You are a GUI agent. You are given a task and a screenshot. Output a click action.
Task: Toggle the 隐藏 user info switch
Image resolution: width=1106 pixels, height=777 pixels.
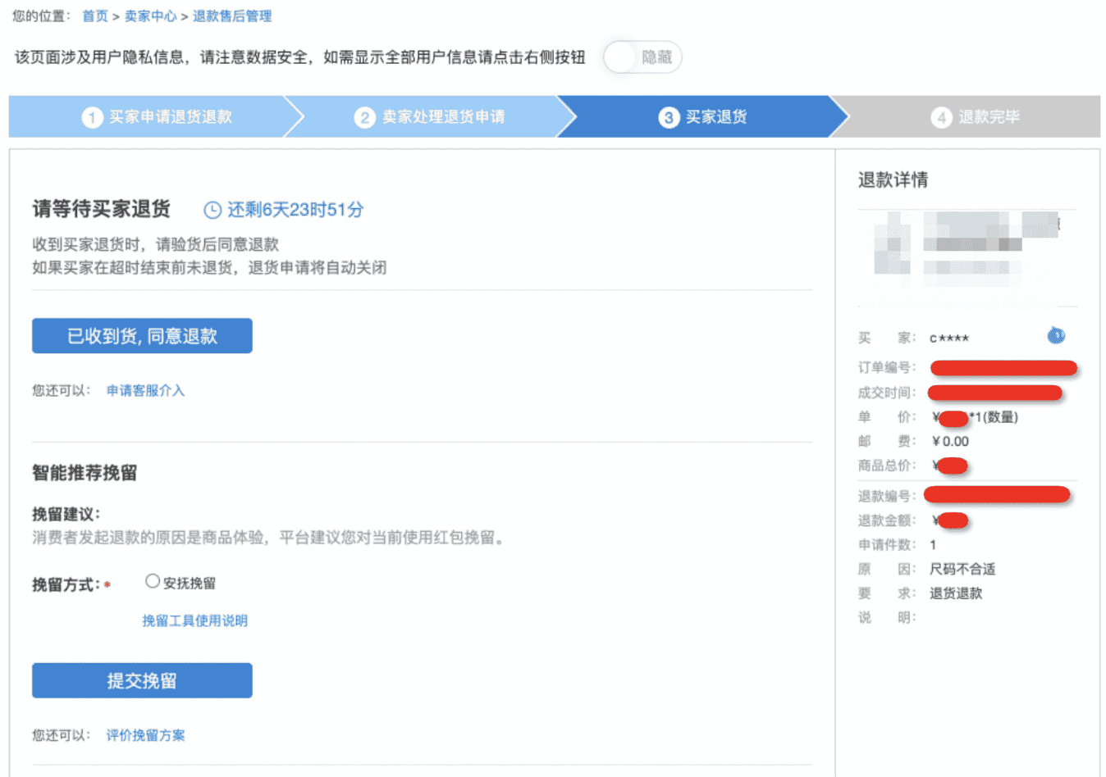coord(642,57)
